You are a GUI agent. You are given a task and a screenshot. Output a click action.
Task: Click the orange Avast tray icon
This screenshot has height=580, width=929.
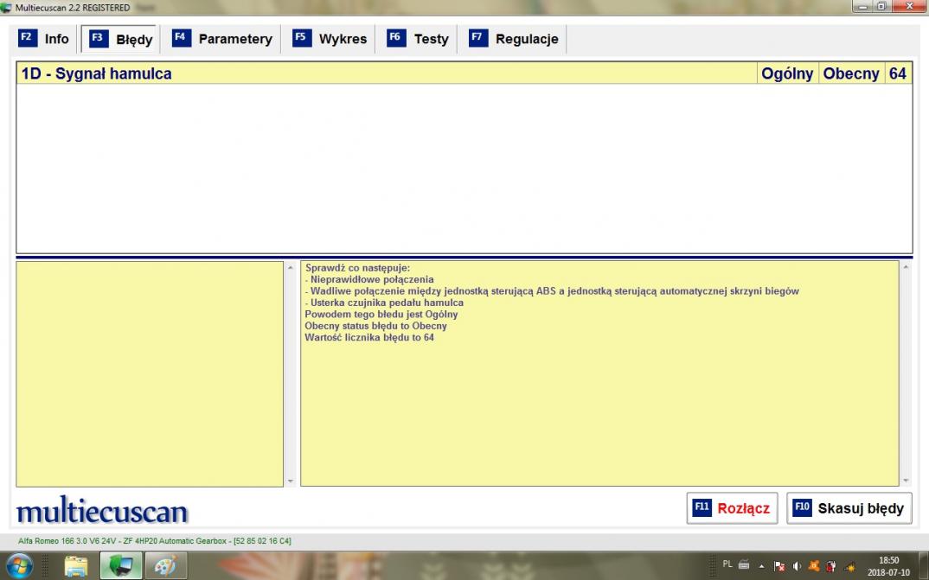814,566
